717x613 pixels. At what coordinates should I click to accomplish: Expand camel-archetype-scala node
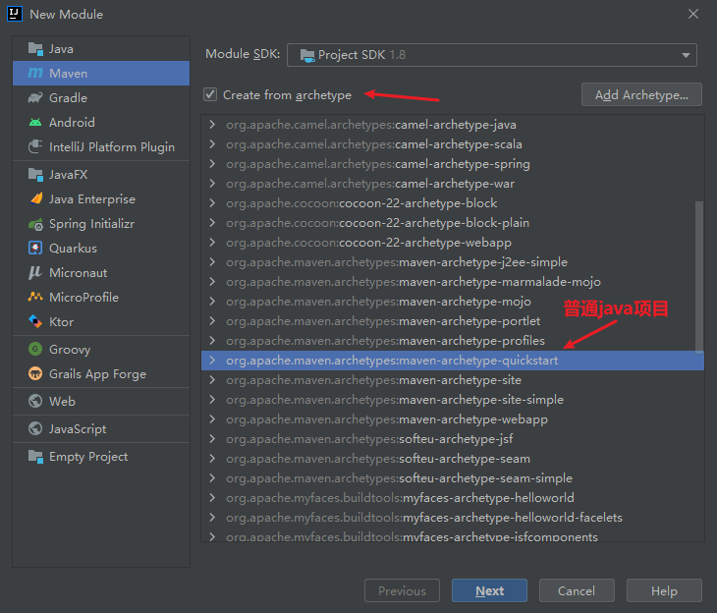click(212, 144)
